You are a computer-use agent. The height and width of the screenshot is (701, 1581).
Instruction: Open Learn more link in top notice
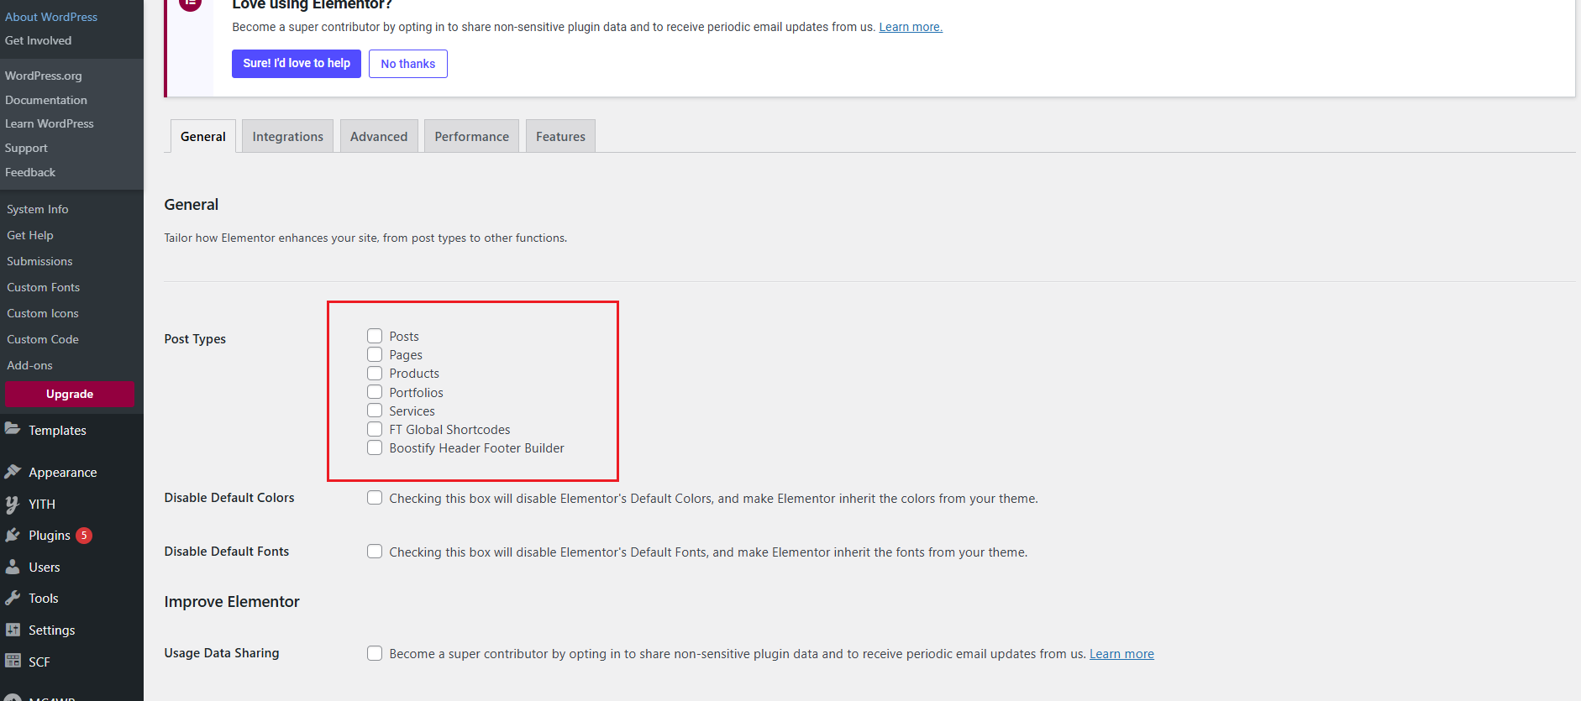click(911, 27)
